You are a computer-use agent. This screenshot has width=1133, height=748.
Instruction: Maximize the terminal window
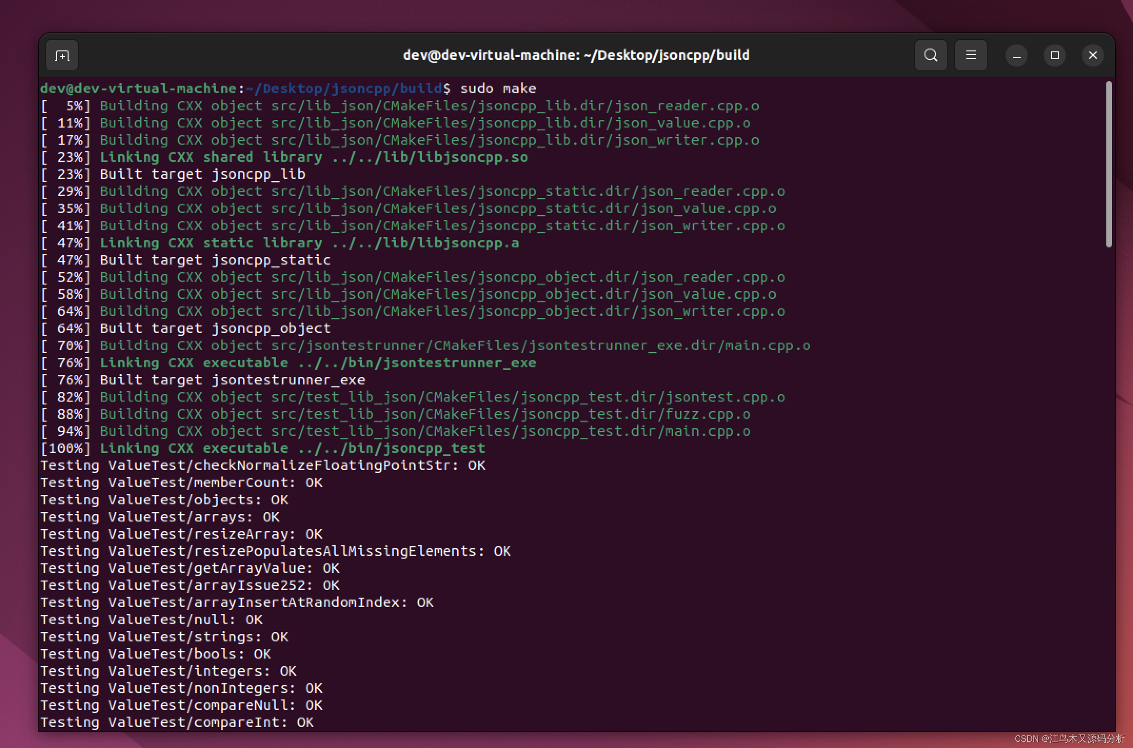point(1055,55)
